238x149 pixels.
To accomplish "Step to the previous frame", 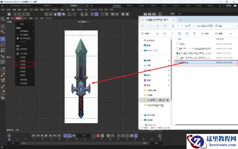I will click(42, 136).
